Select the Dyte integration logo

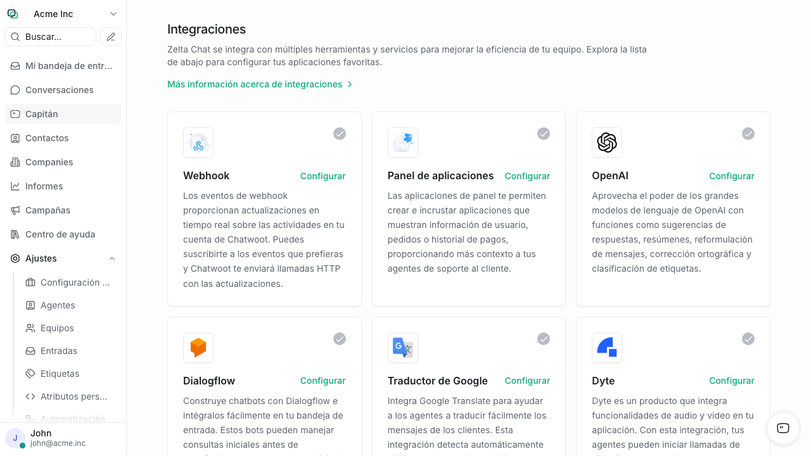tap(606, 348)
